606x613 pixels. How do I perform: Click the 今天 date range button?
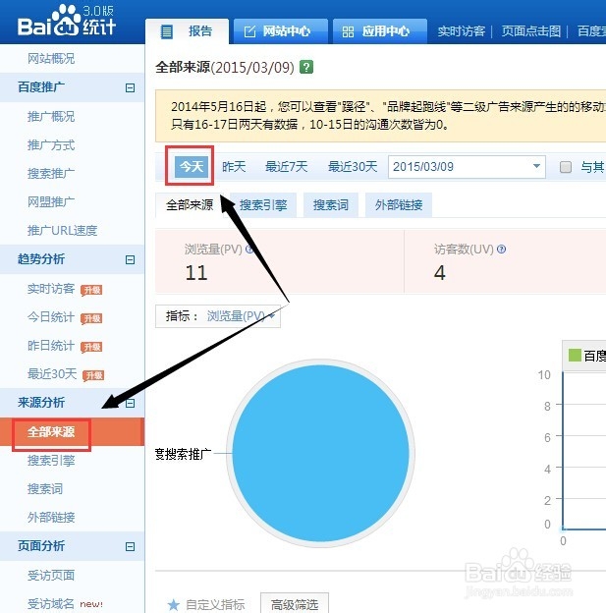coord(192,167)
